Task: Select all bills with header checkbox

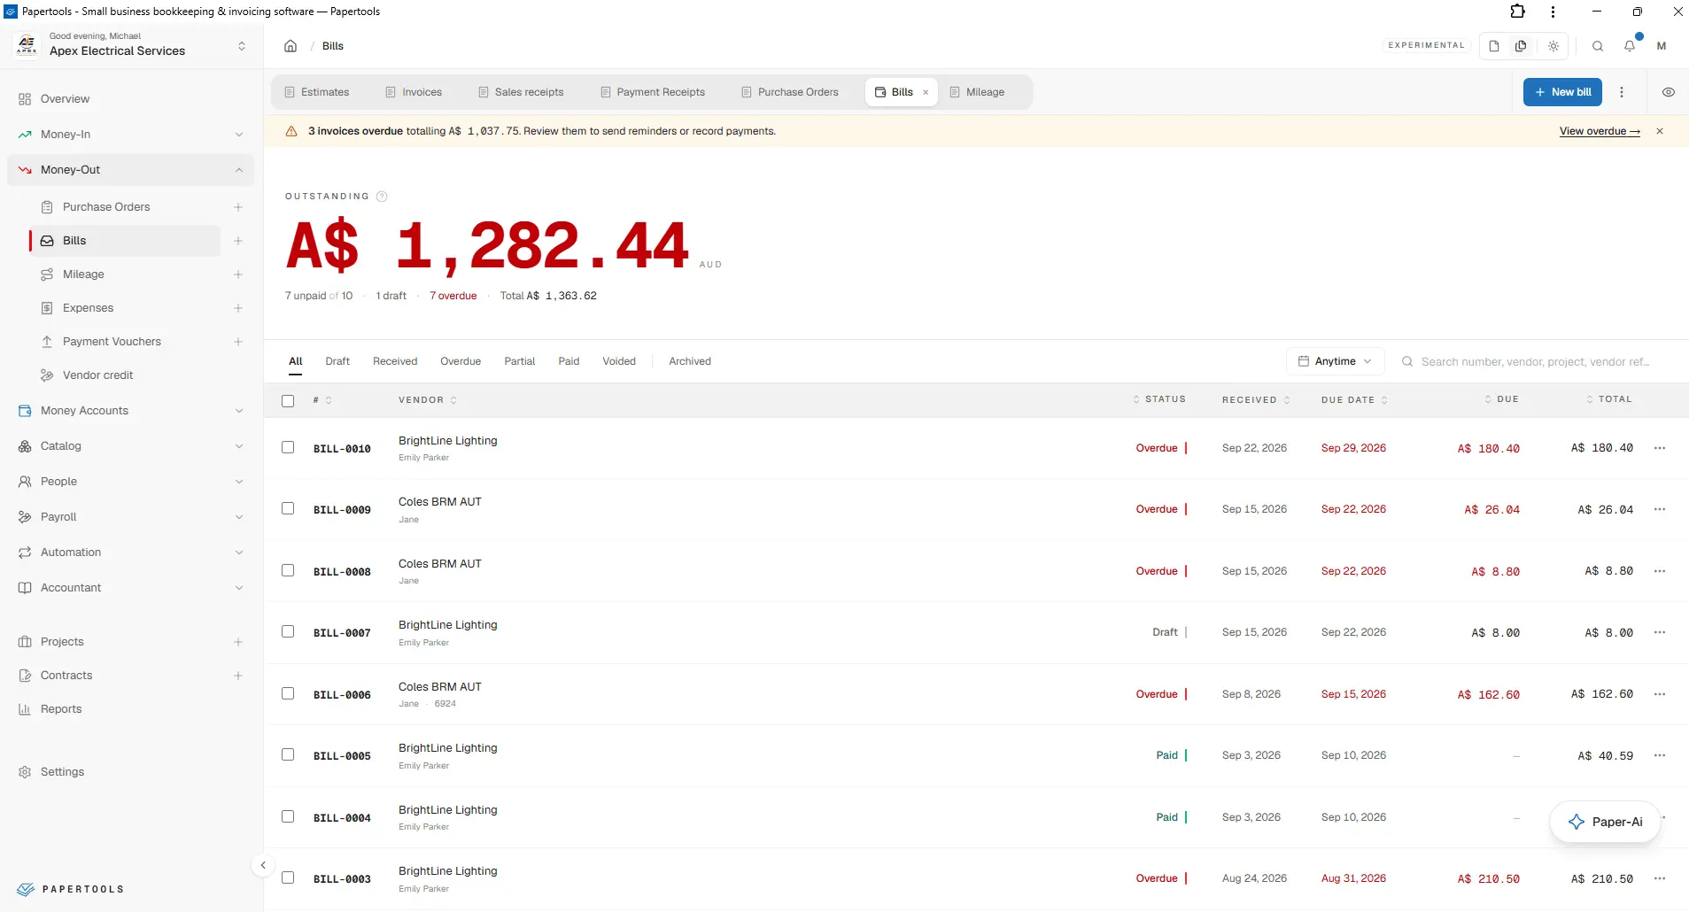Action: coord(288,401)
